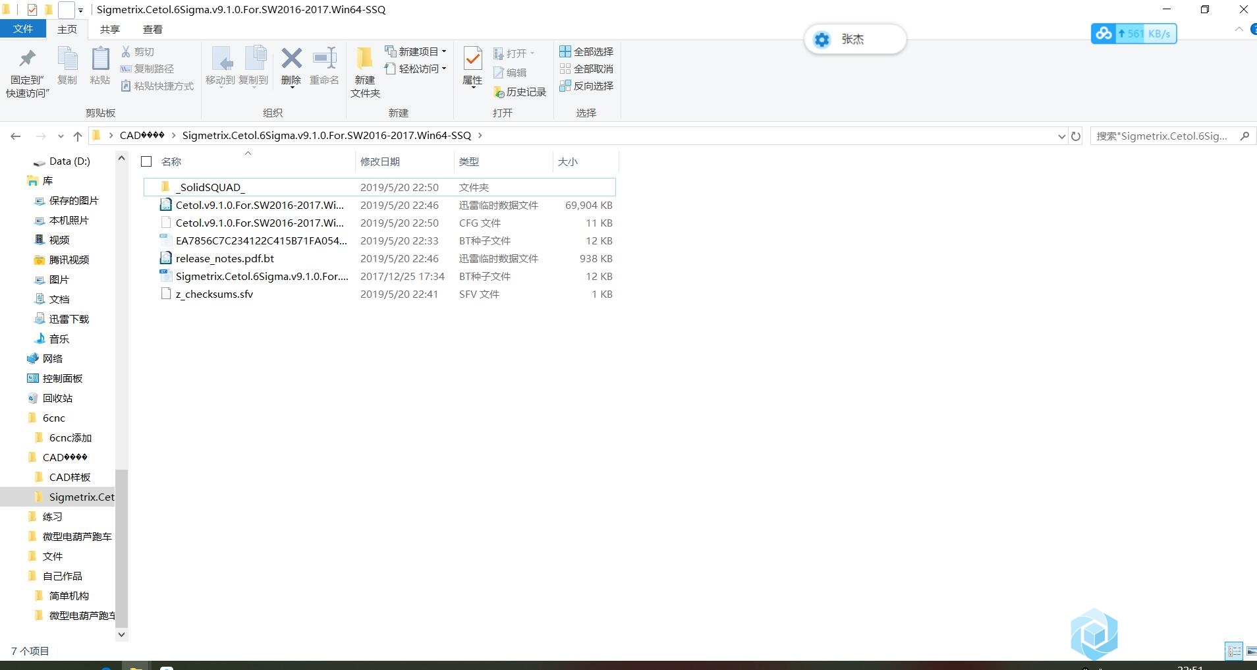Image resolution: width=1257 pixels, height=670 pixels.
Task: Click Invert Selection (反向选择)
Action: (x=586, y=86)
